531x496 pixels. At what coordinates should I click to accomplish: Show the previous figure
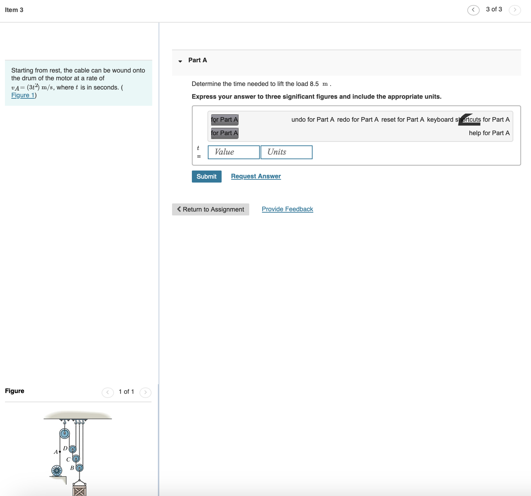108,392
